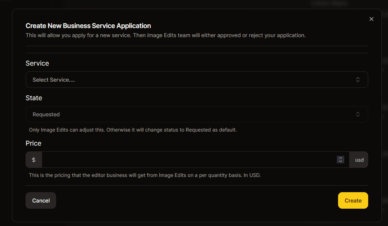388x226 pixels.
Task: Click the 'Only Image Edits can adjust' hint
Action: (132, 129)
